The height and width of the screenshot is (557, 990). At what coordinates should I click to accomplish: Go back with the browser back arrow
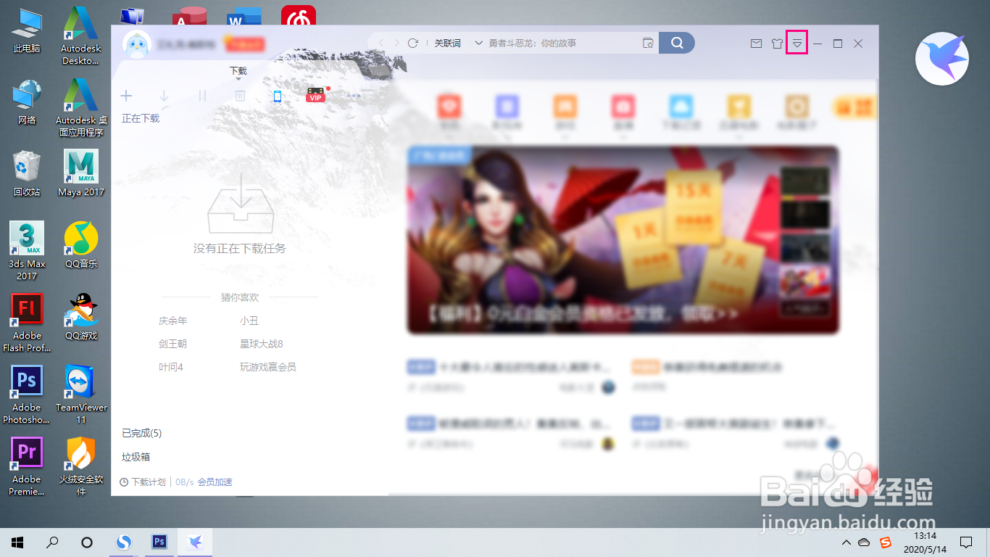pyautogui.click(x=381, y=44)
